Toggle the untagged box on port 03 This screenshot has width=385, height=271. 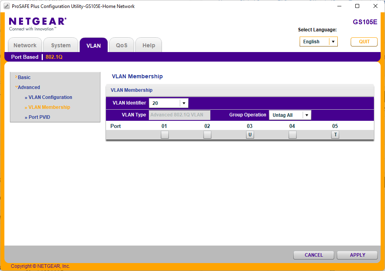(x=250, y=135)
